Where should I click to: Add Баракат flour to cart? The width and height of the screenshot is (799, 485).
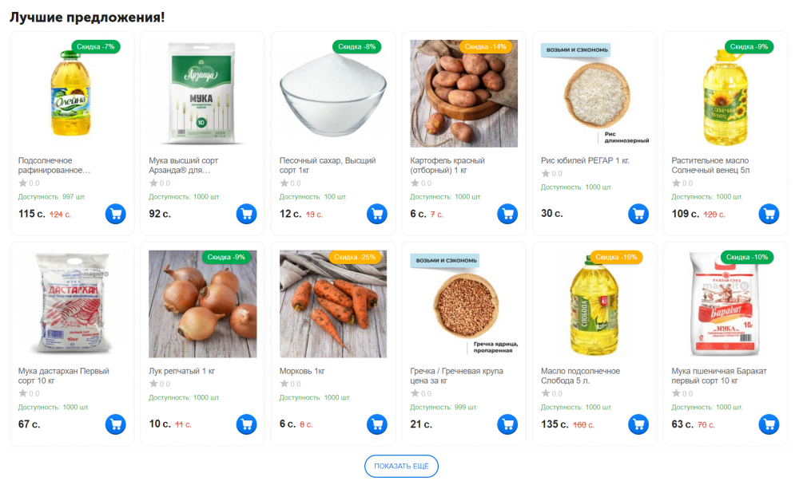[x=769, y=424]
